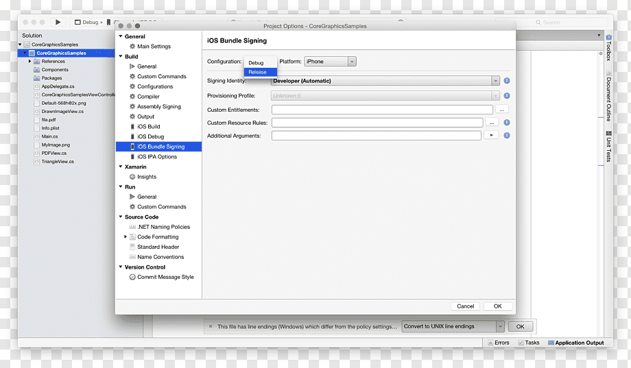The width and height of the screenshot is (631, 368).
Task: Collapse the Version Control section
Action: (120, 267)
